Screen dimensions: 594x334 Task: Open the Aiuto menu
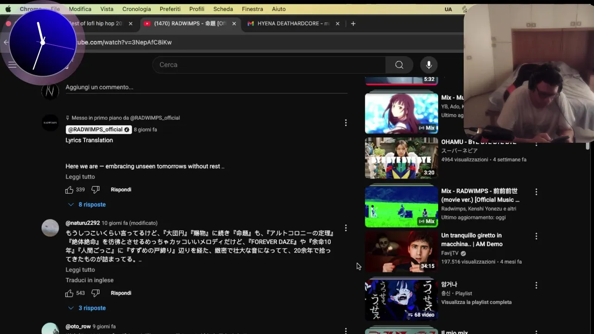pyautogui.click(x=279, y=9)
